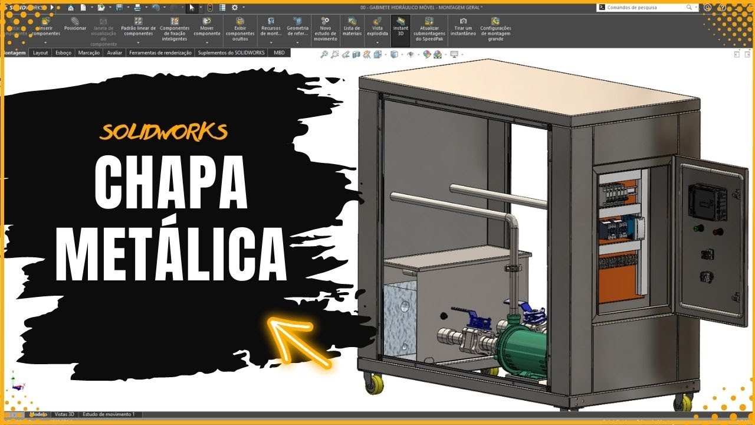Rebuild the model with the traffic light icon
755x425 pixels.
(x=210, y=8)
